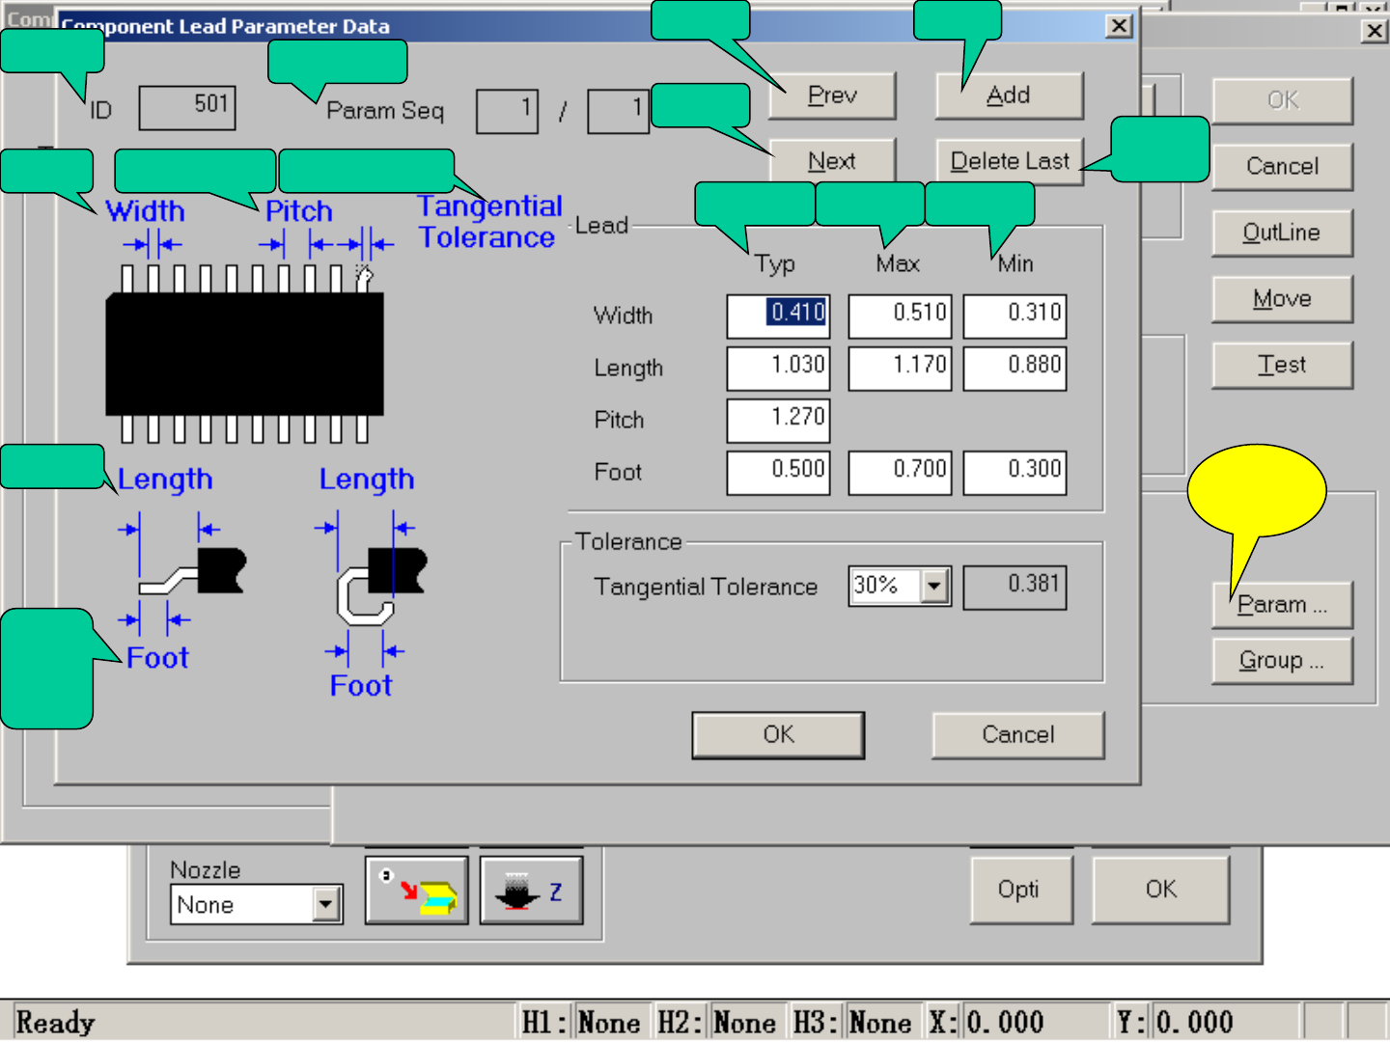The height and width of the screenshot is (1042, 1390).
Task: Click the Delete Last button
Action: tap(1010, 161)
